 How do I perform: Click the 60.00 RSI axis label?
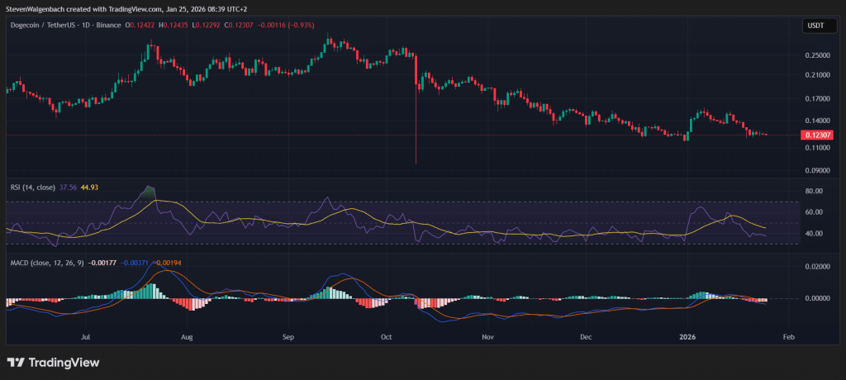pyautogui.click(x=814, y=212)
